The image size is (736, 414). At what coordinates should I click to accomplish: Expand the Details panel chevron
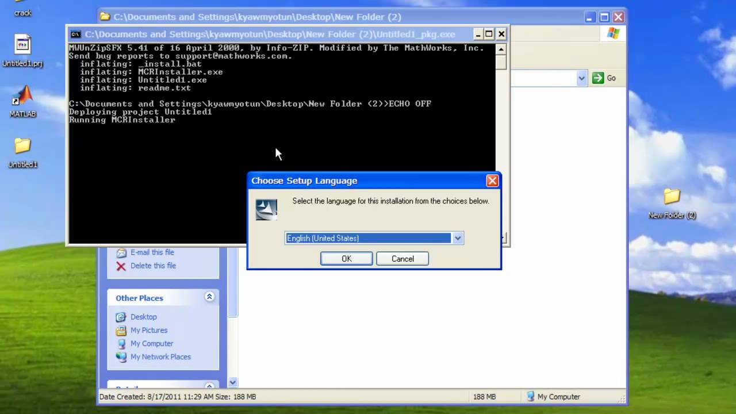point(209,386)
